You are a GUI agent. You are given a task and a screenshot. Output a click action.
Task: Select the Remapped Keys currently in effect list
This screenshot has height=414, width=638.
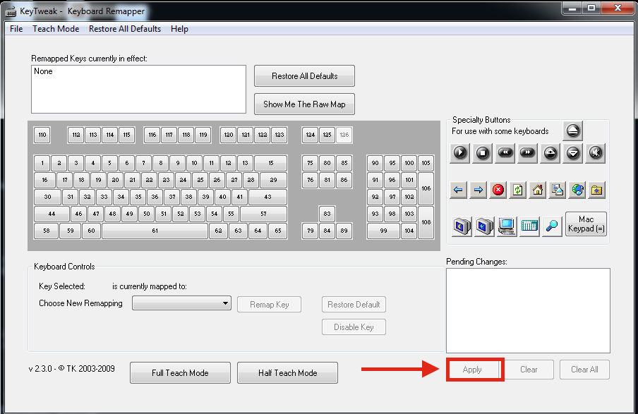139,89
